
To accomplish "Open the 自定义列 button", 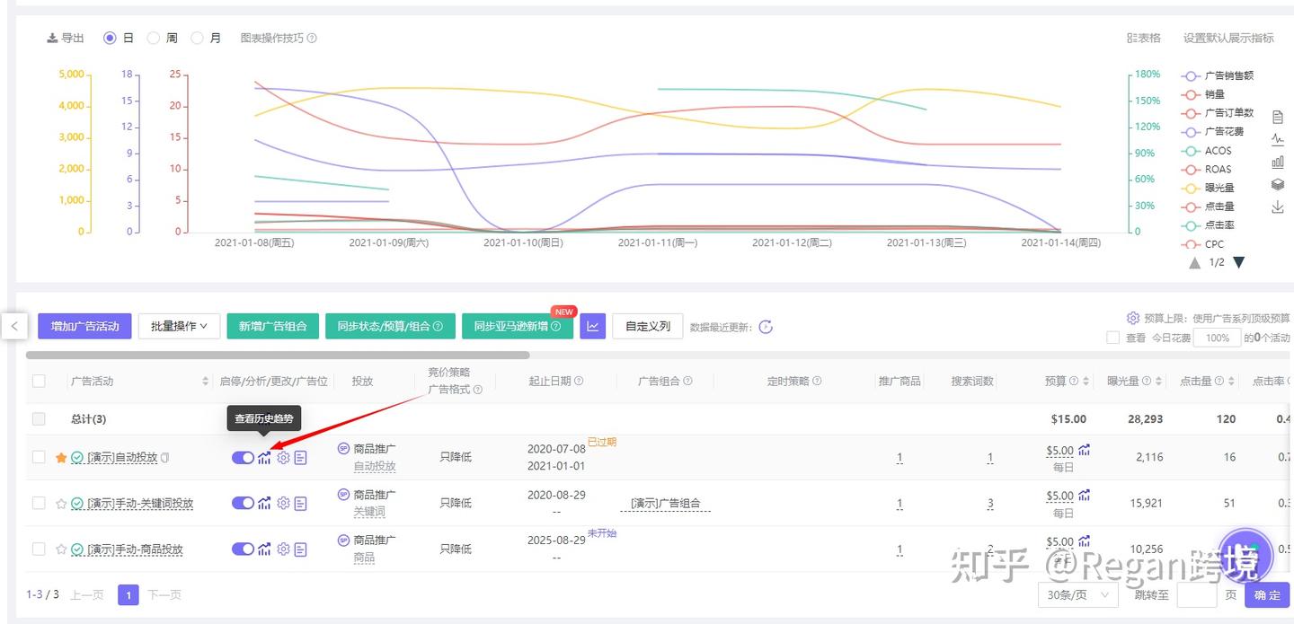I will click(x=648, y=326).
